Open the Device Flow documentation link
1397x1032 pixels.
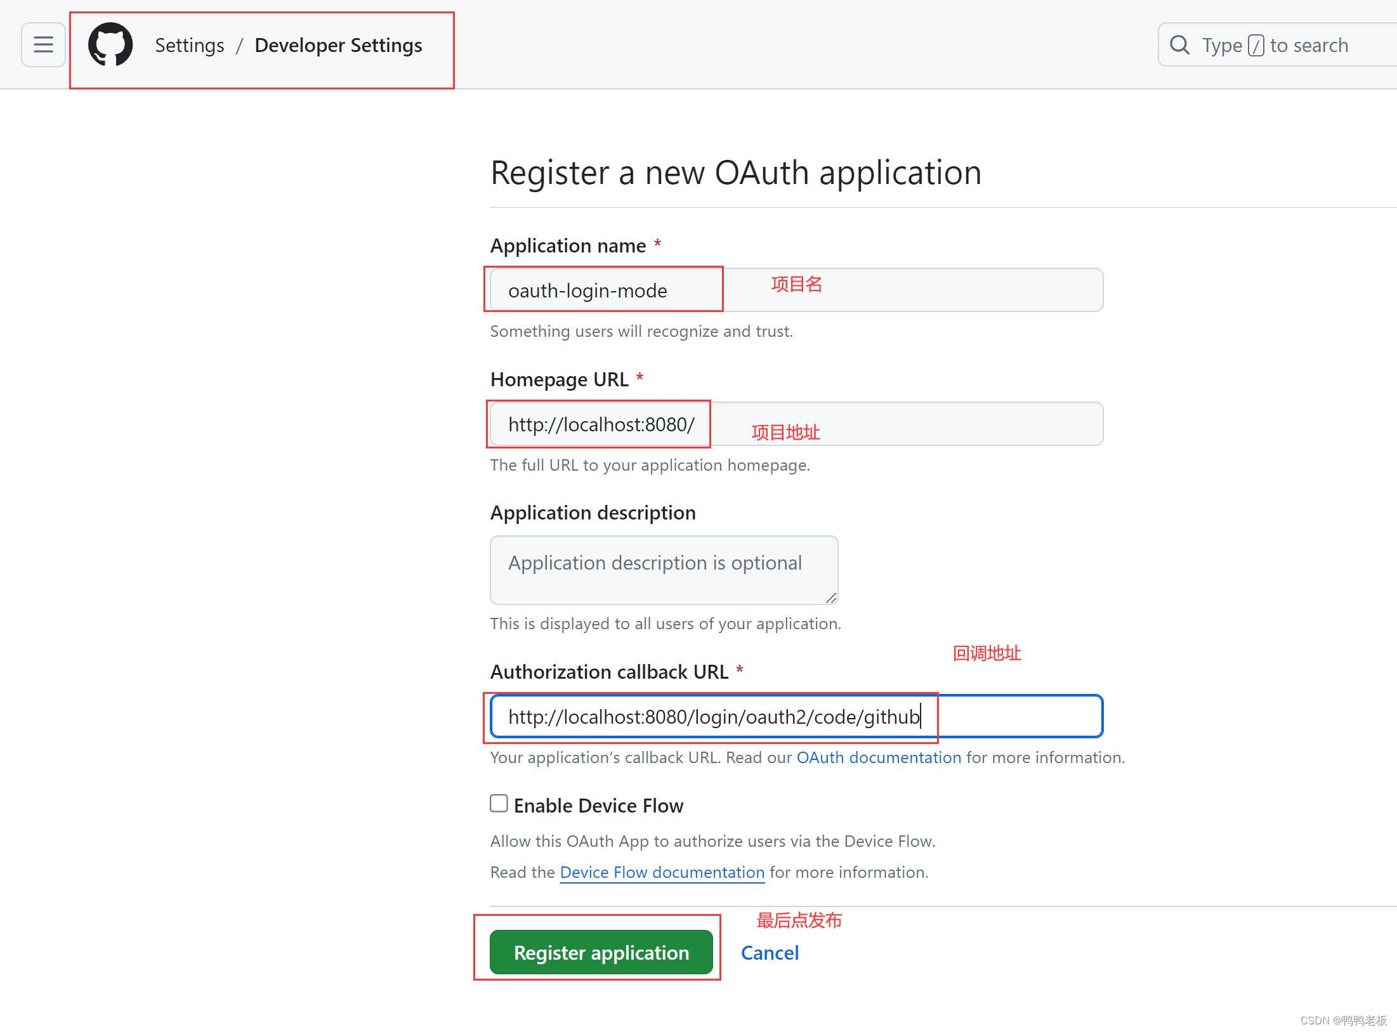(662, 872)
